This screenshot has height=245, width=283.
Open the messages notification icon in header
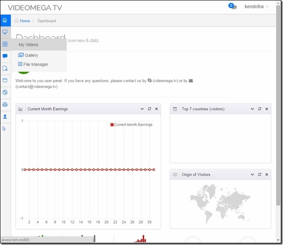pyautogui.click(x=233, y=7)
